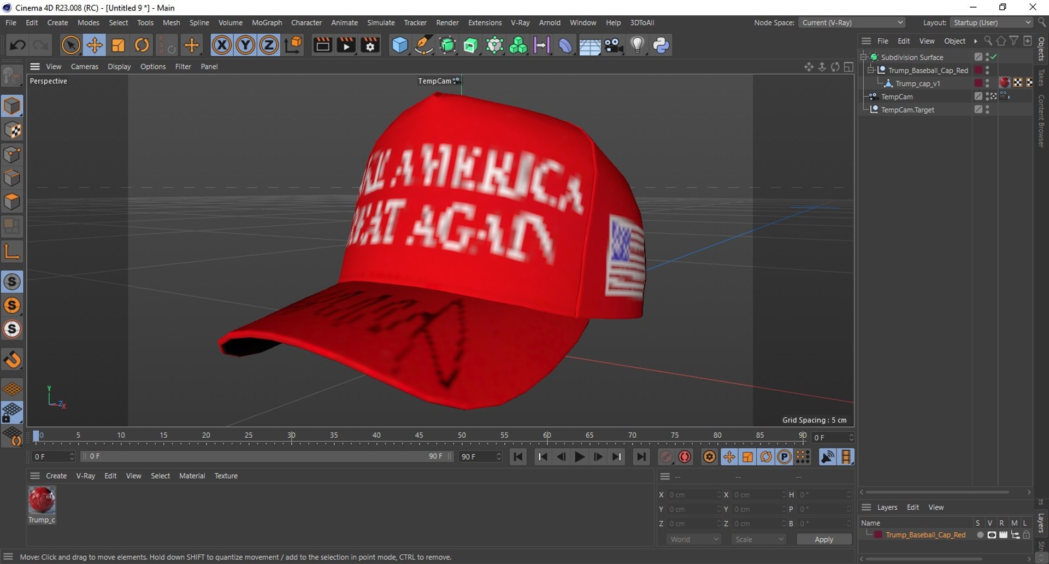The width and height of the screenshot is (1049, 564).
Task: Activate the Scale tool
Action: pyautogui.click(x=118, y=45)
